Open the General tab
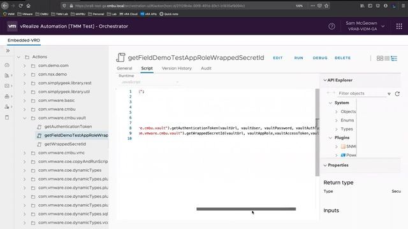The width and height of the screenshot is (408, 229). click(x=124, y=68)
